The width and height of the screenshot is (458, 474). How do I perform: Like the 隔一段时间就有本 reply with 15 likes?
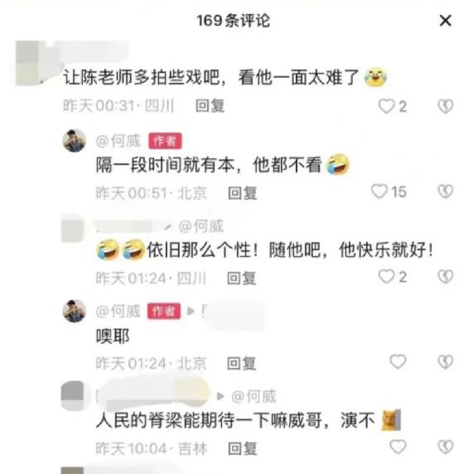379,191
